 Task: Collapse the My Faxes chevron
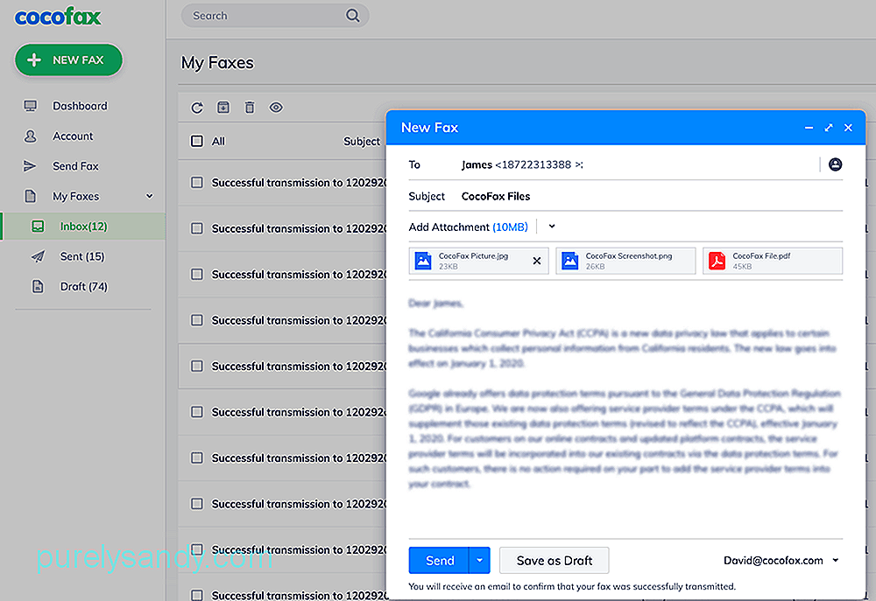149,196
